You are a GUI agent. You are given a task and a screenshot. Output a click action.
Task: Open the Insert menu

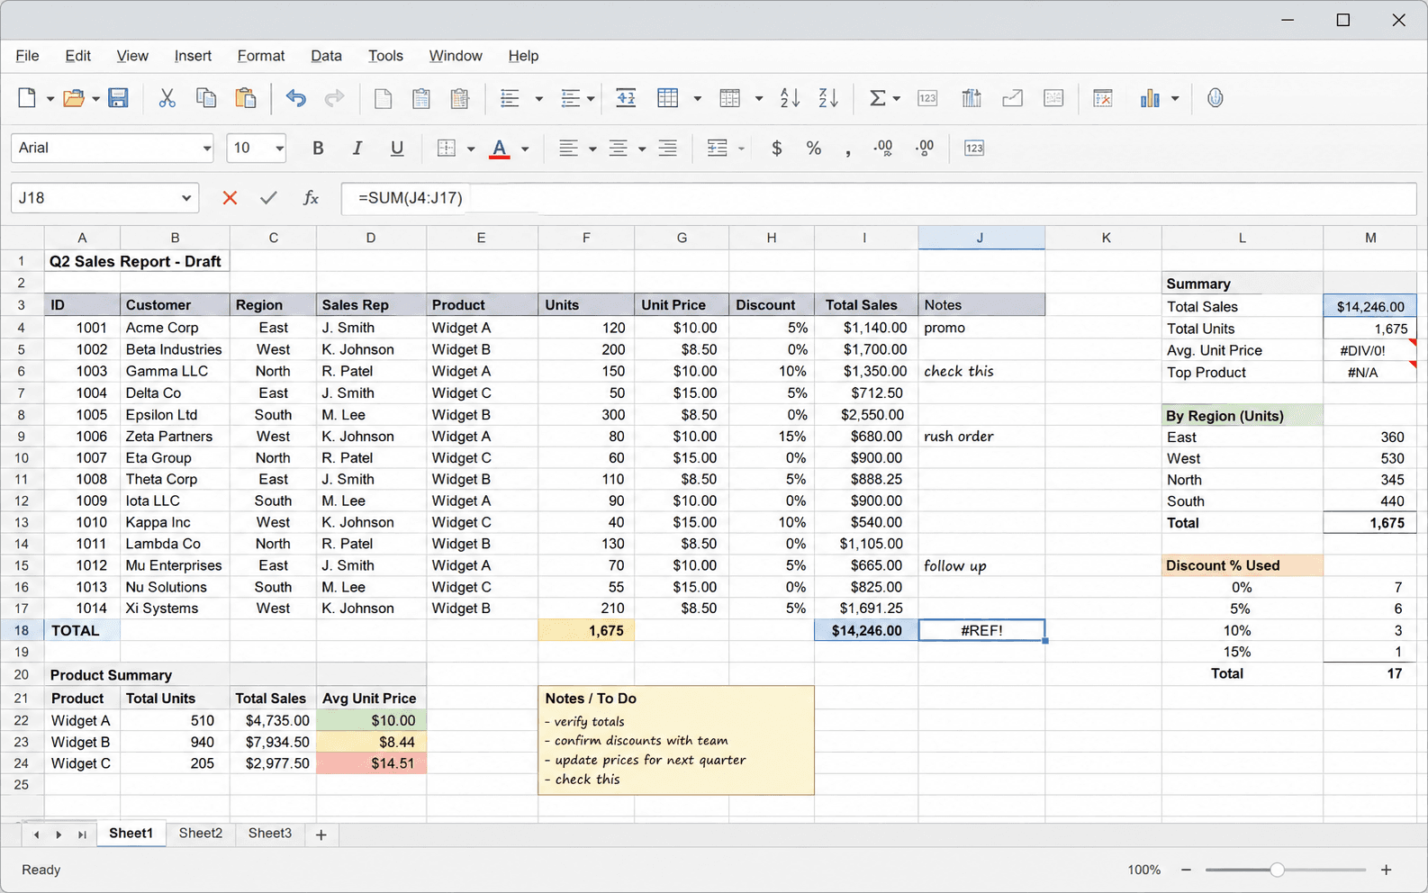pyautogui.click(x=193, y=56)
